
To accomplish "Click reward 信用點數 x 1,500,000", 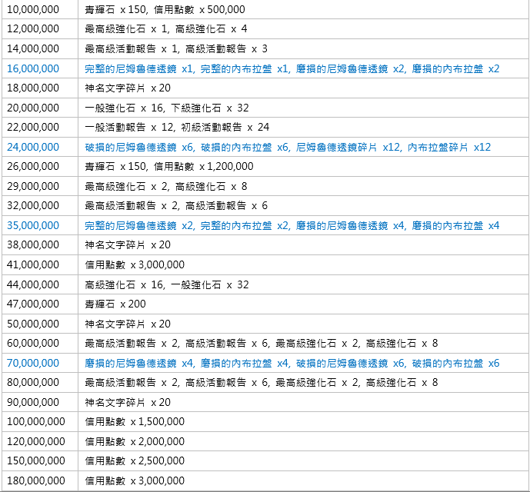I will tap(135, 421).
